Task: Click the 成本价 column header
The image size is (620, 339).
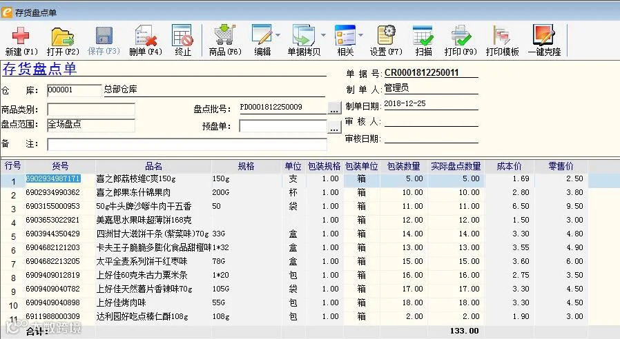Action: tap(510, 166)
